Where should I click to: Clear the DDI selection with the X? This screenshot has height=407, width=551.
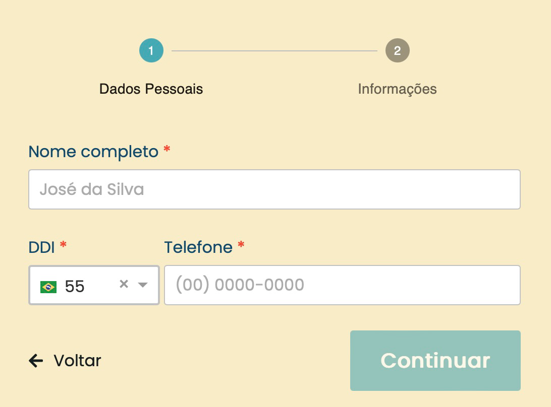click(x=124, y=285)
